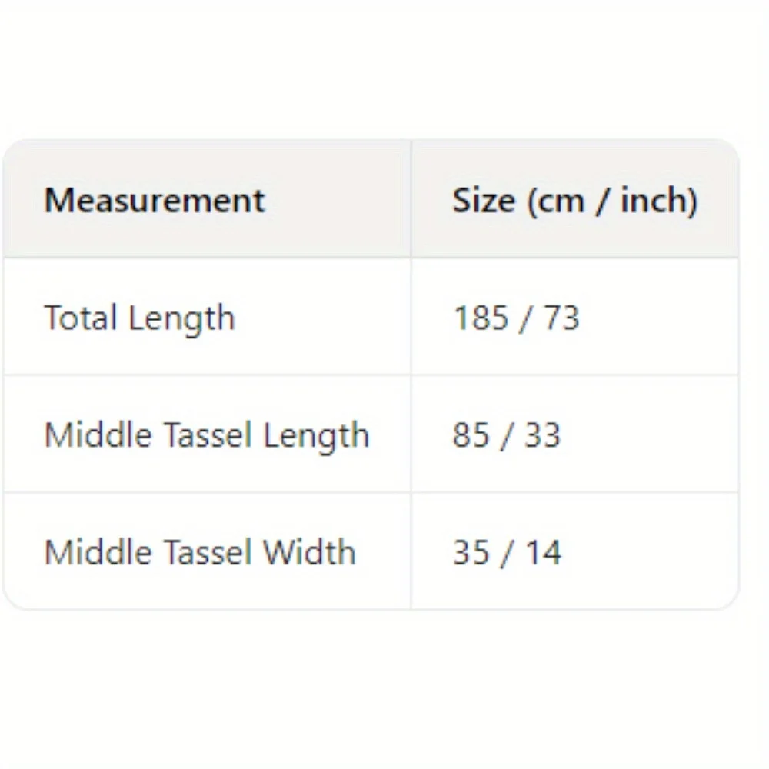769x769 pixels.
Task: Click the word "Total" in first row
Action: click(81, 318)
